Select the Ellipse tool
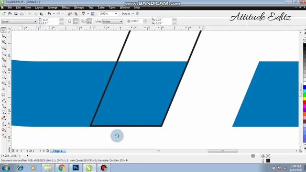 pos(3,71)
